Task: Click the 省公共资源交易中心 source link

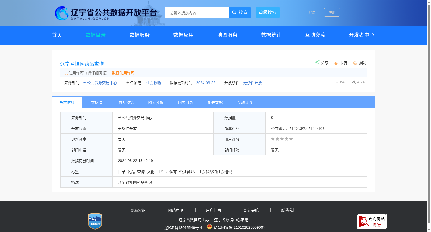Action: click(x=100, y=83)
